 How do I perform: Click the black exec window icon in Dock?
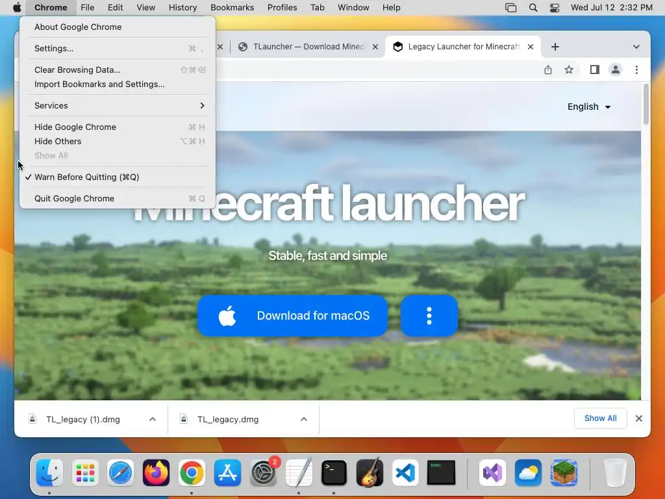[441, 472]
